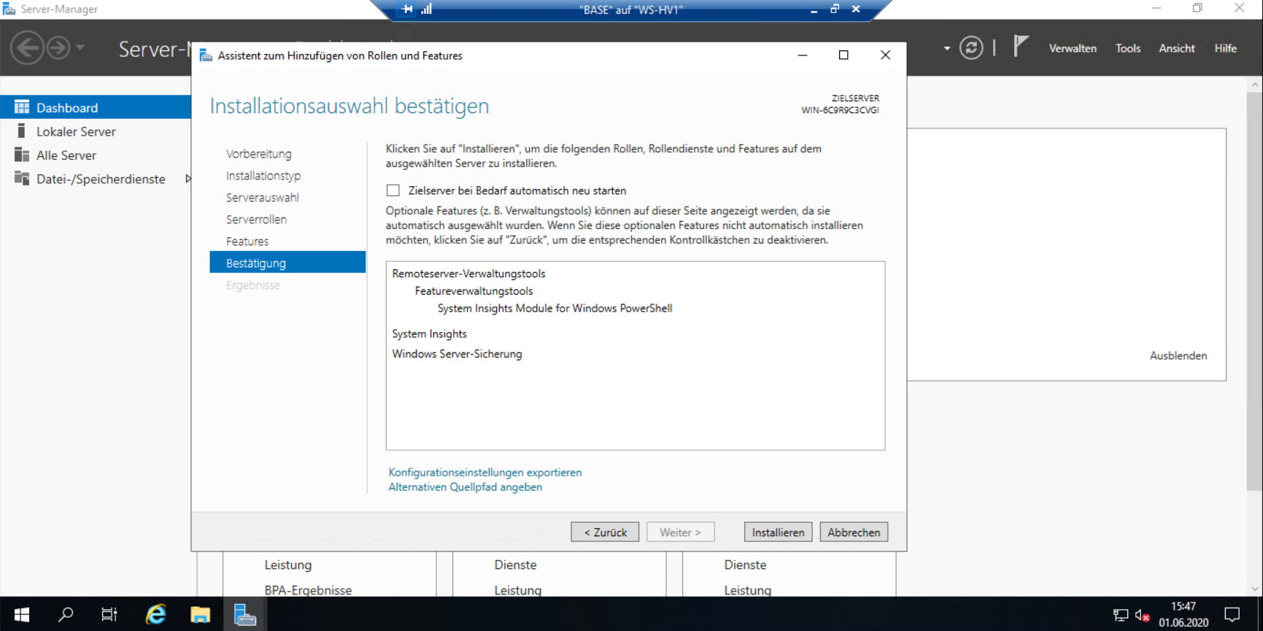
Task: Click Alternativen Quellpfad angeben link
Action: (x=465, y=487)
